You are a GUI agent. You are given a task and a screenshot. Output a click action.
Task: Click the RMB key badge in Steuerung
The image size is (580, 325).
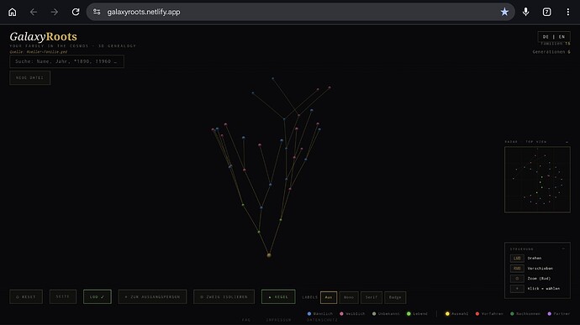pyautogui.click(x=517, y=269)
